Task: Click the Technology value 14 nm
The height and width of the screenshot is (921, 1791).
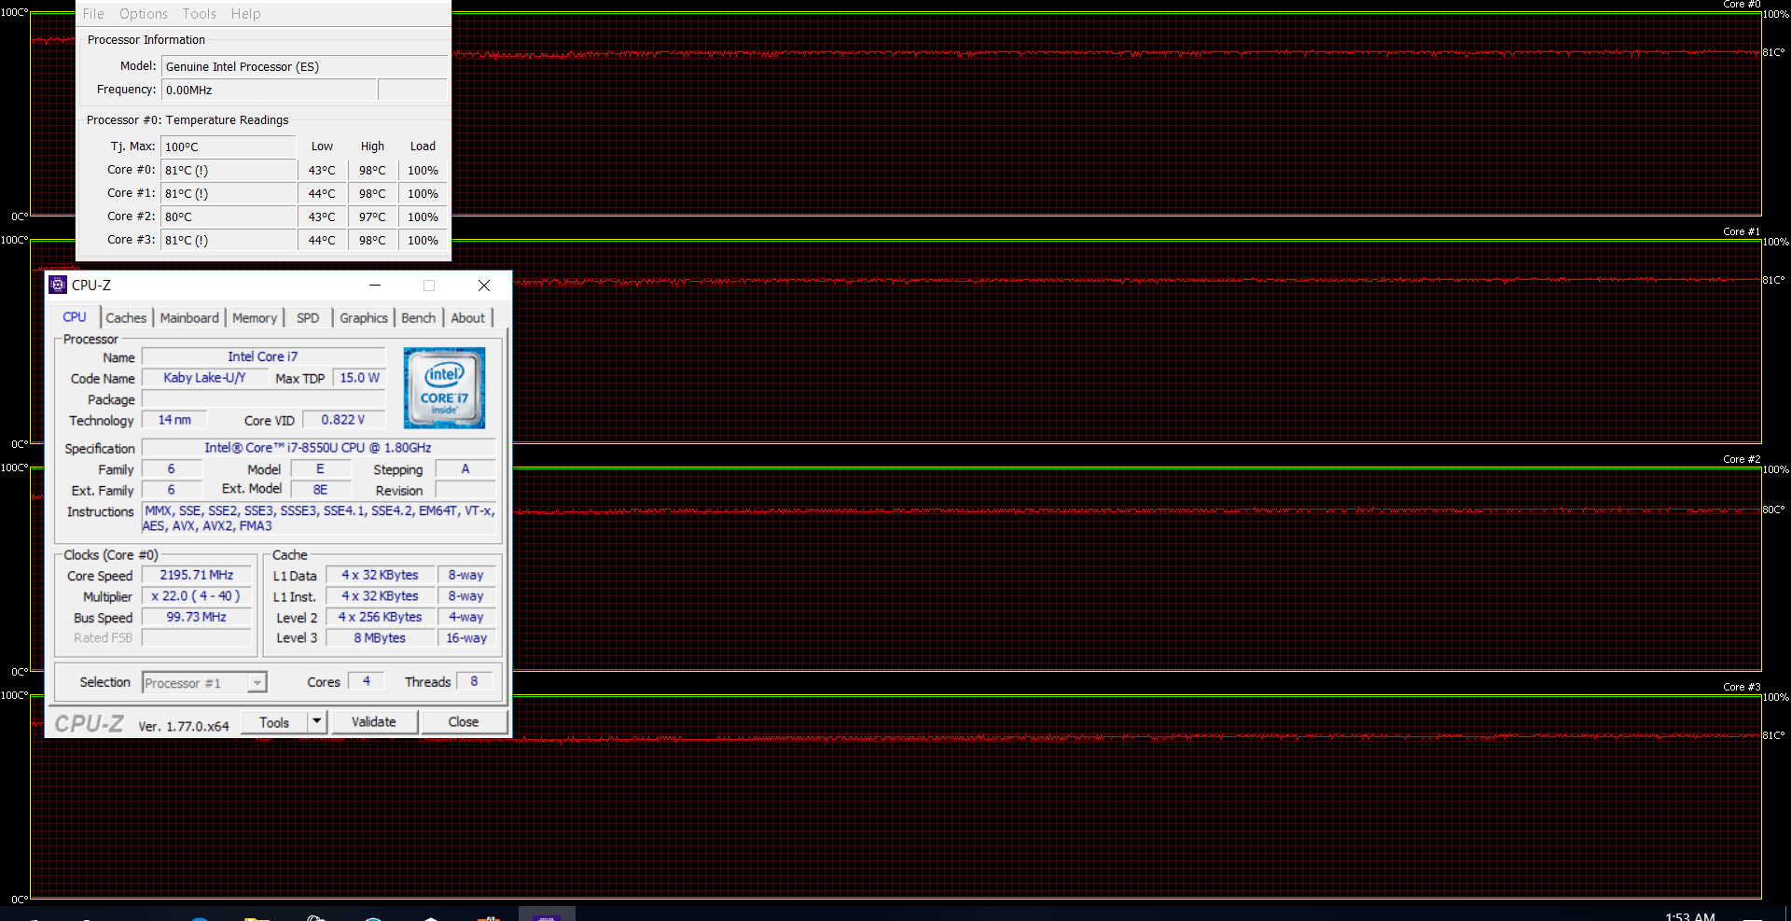Action: [174, 420]
